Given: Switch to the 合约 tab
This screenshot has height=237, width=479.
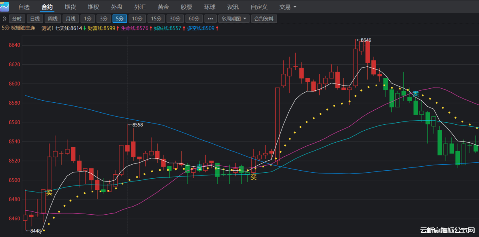Looking at the screenshot, I should 47,7.
